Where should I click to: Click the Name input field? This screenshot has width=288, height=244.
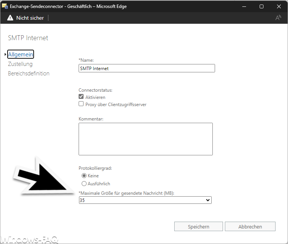click(147, 68)
